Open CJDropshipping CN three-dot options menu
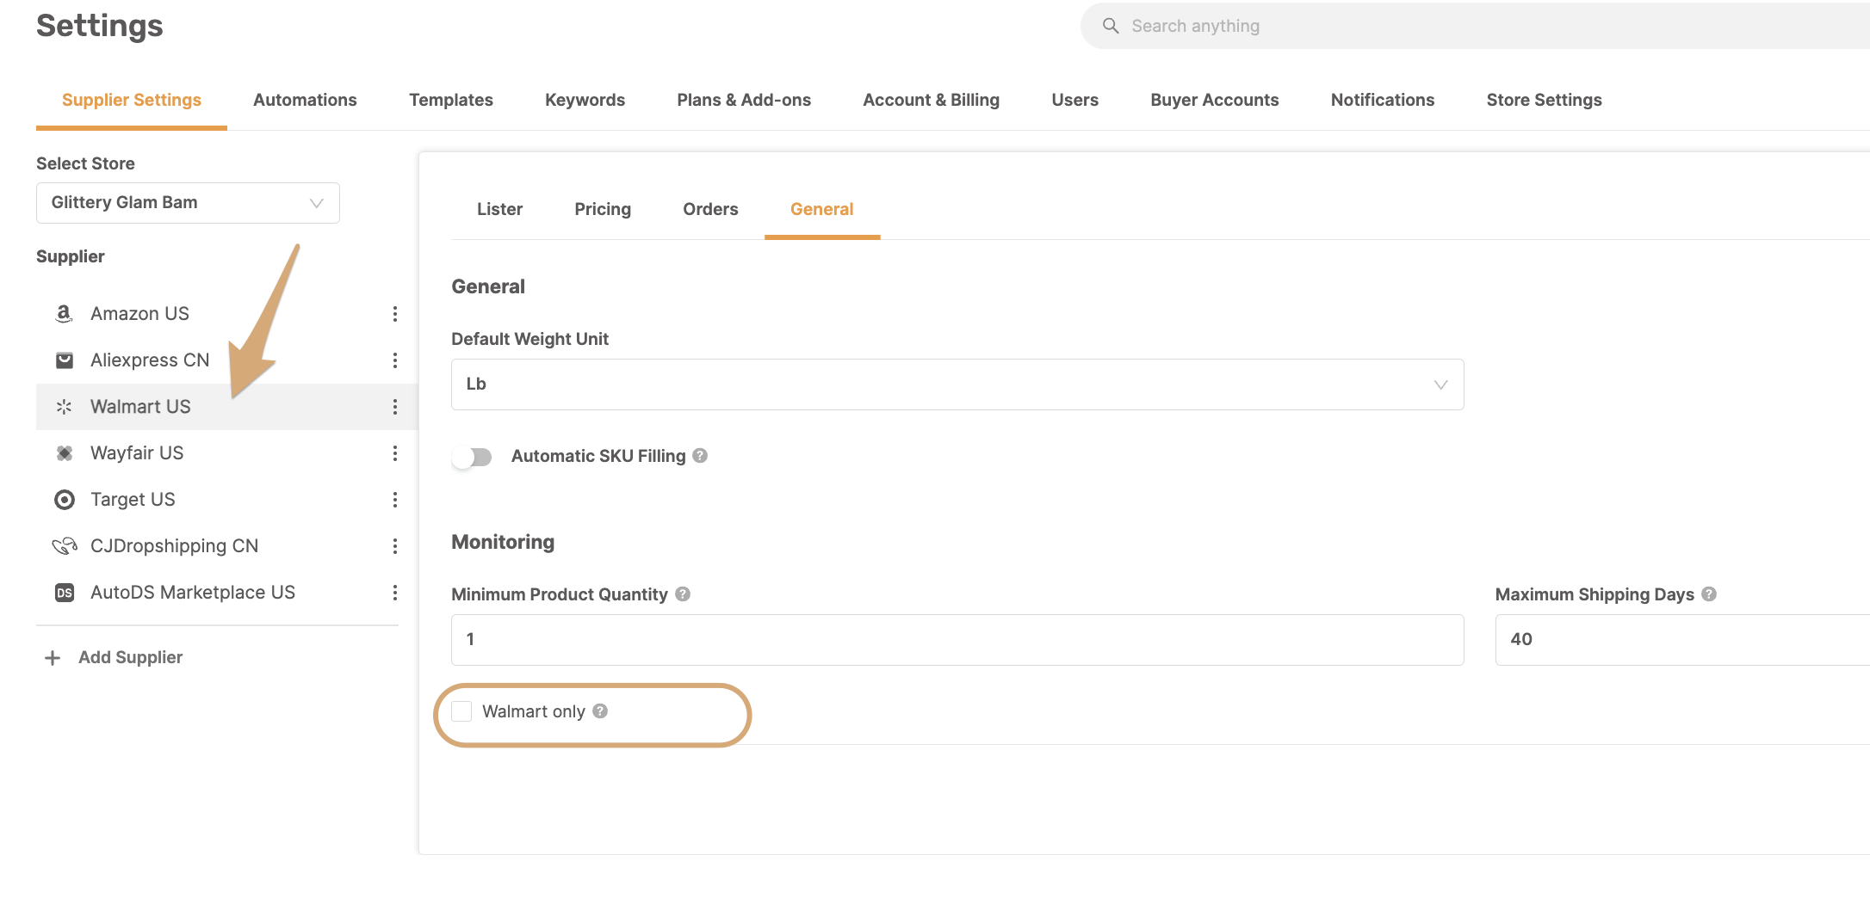The height and width of the screenshot is (898, 1870). [x=395, y=546]
